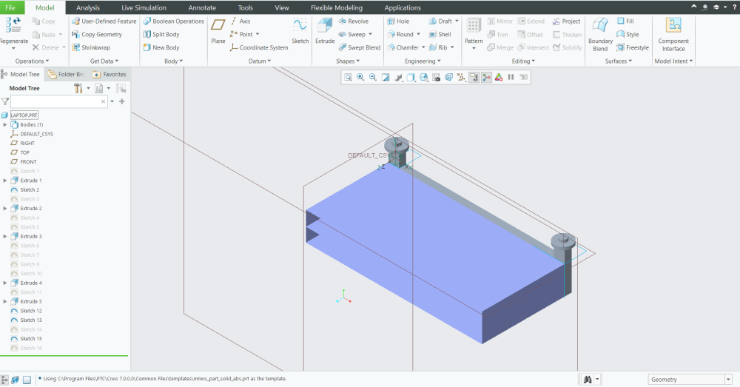Image resolution: width=740 pixels, height=387 pixels.
Task: Click New Body
Action: click(161, 47)
